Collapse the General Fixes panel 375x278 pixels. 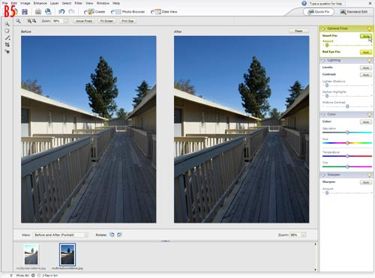323,28
